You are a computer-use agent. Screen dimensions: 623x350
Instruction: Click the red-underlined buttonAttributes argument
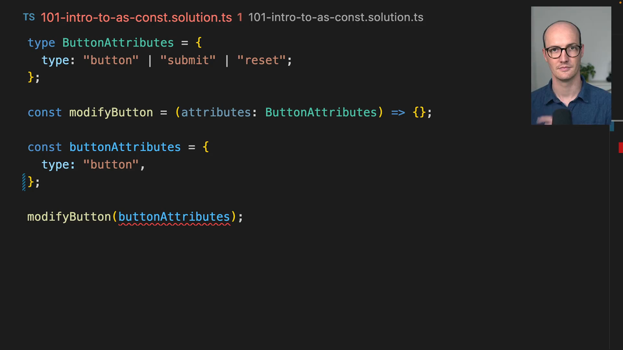click(x=174, y=216)
